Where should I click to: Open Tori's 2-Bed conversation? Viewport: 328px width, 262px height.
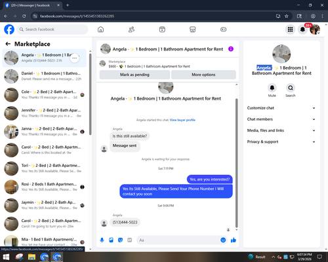point(44,168)
